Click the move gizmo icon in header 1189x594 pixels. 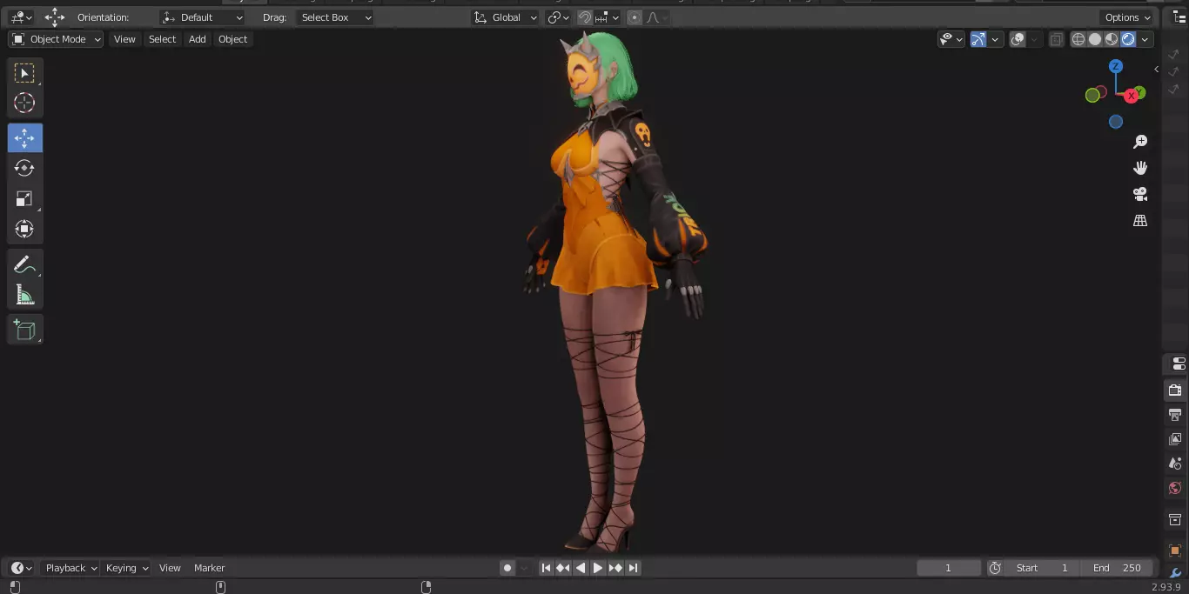pos(55,17)
